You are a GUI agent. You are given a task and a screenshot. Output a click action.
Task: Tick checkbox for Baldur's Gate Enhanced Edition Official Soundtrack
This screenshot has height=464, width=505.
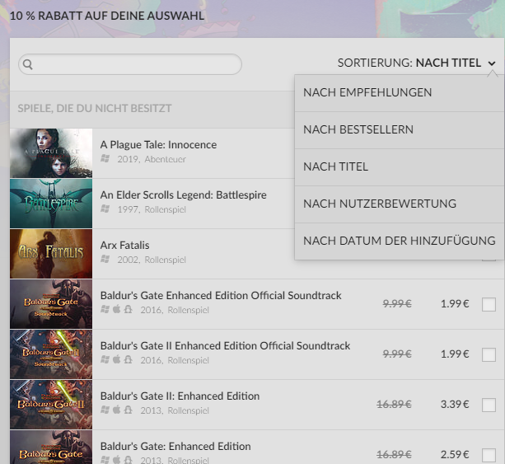click(x=489, y=304)
